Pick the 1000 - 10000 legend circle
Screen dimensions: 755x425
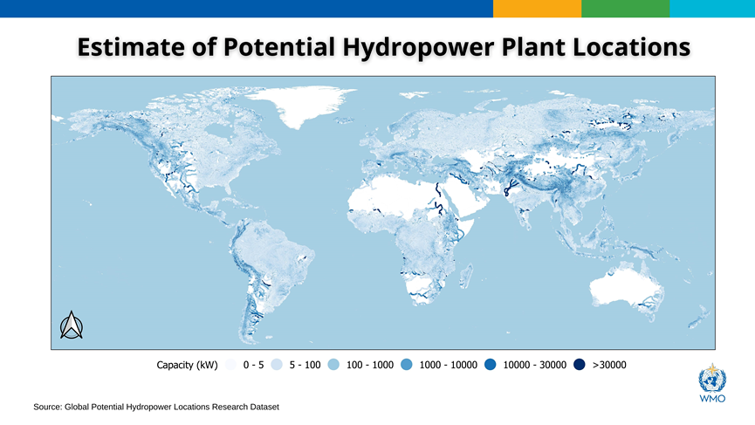407,365
